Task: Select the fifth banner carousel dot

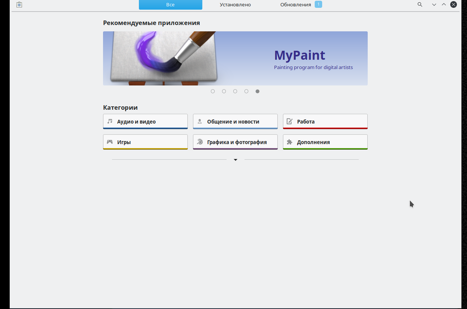Action: click(258, 91)
